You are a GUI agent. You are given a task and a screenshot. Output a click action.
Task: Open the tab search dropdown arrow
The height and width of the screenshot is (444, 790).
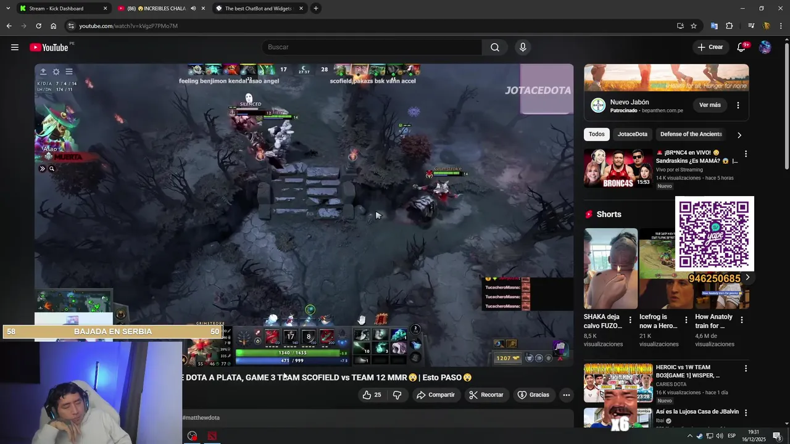(8, 8)
